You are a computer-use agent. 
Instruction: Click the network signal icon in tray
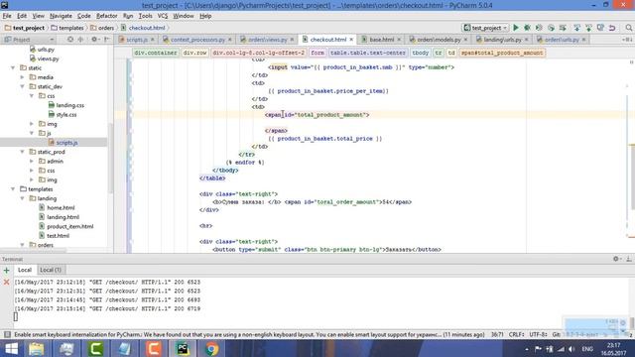point(561,349)
